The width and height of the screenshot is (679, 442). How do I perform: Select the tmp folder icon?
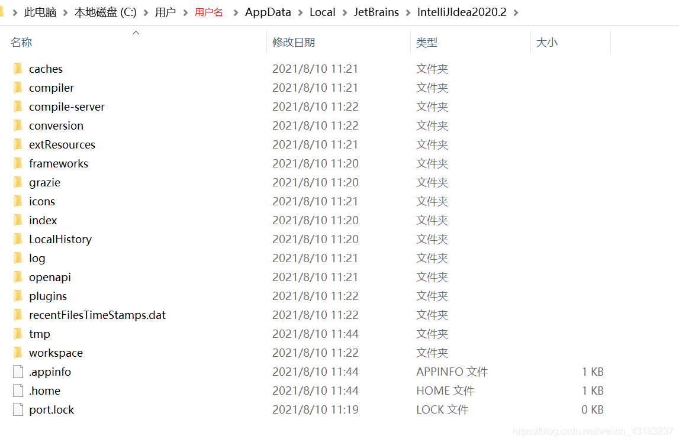click(x=18, y=334)
